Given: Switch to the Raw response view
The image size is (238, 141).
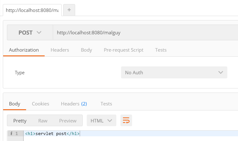Looking at the screenshot, I should pos(43,121).
